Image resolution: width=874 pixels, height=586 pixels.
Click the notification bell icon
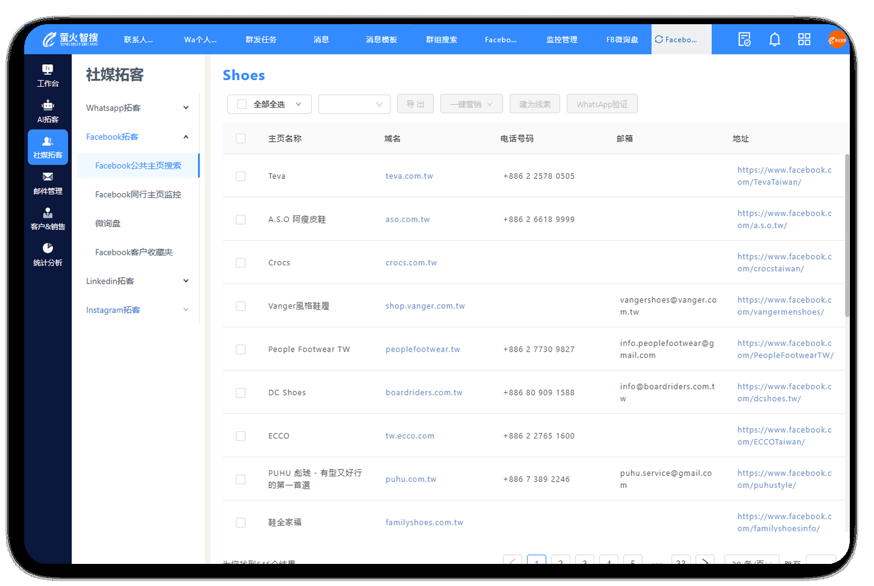[774, 40]
